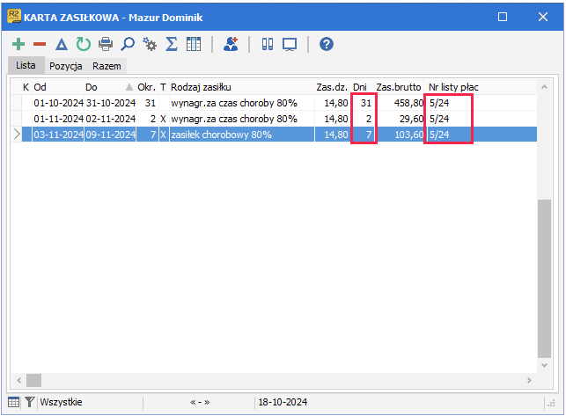Click the K column header

pos(26,87)
